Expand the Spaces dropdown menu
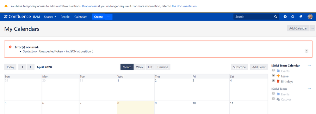The image size is (316, 114). pos(50,17)
